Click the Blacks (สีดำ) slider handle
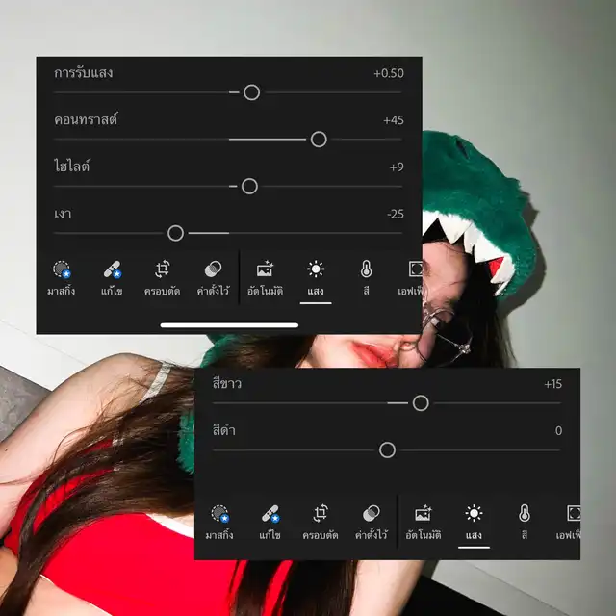 (387, 449)
